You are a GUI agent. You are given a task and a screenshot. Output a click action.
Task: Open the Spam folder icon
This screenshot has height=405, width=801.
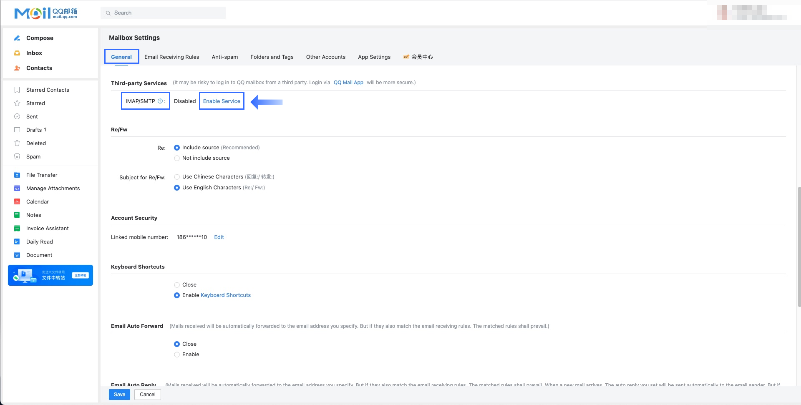point(17,156)
